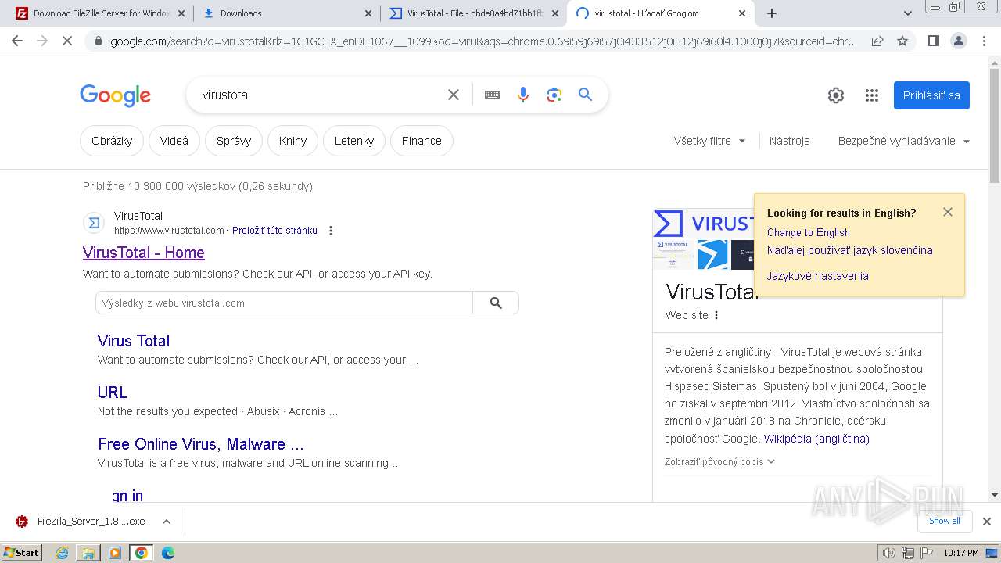Click the browser address bar
Image resolution: width=1001 pixels, height=563 pixels.
coord(483,41)
